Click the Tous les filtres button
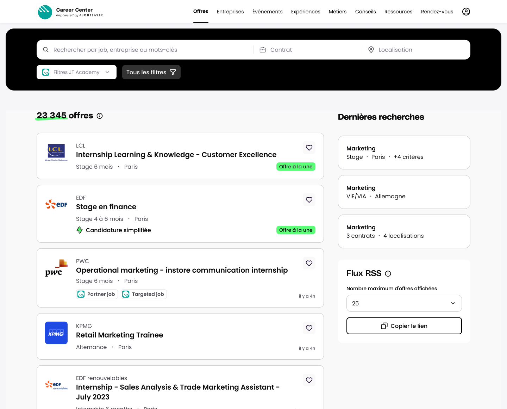 point(151,72)
